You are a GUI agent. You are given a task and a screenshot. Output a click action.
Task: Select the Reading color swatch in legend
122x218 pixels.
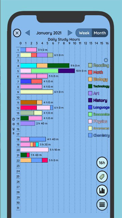[90, 65]
